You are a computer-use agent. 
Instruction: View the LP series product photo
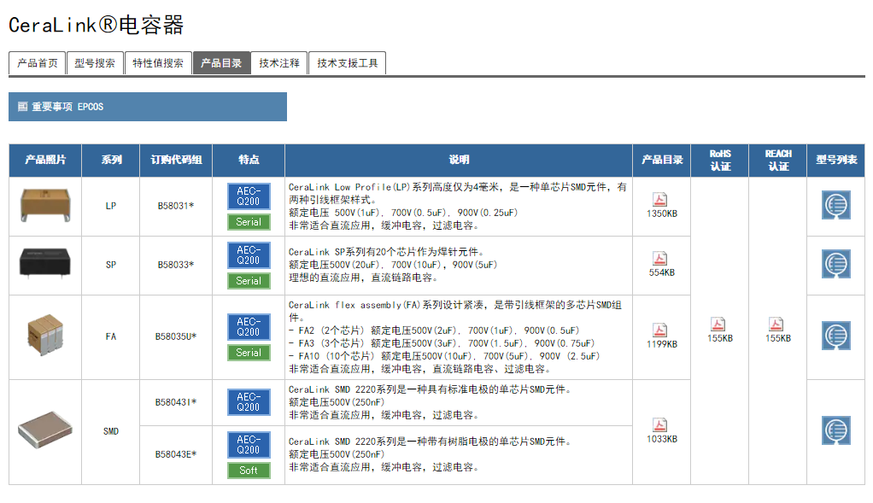click(x=44, y=206)
